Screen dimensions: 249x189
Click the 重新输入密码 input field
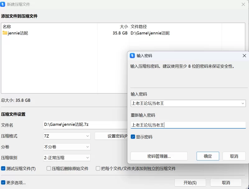click(188, 125)
